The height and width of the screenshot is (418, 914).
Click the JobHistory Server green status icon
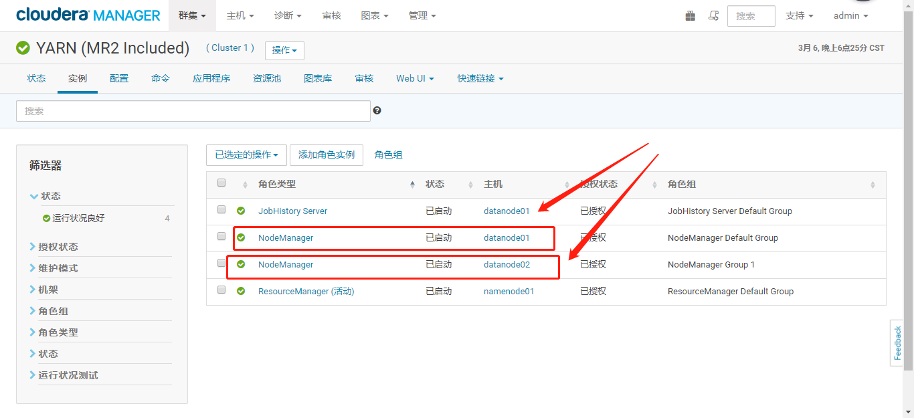[x=241, y=211]
